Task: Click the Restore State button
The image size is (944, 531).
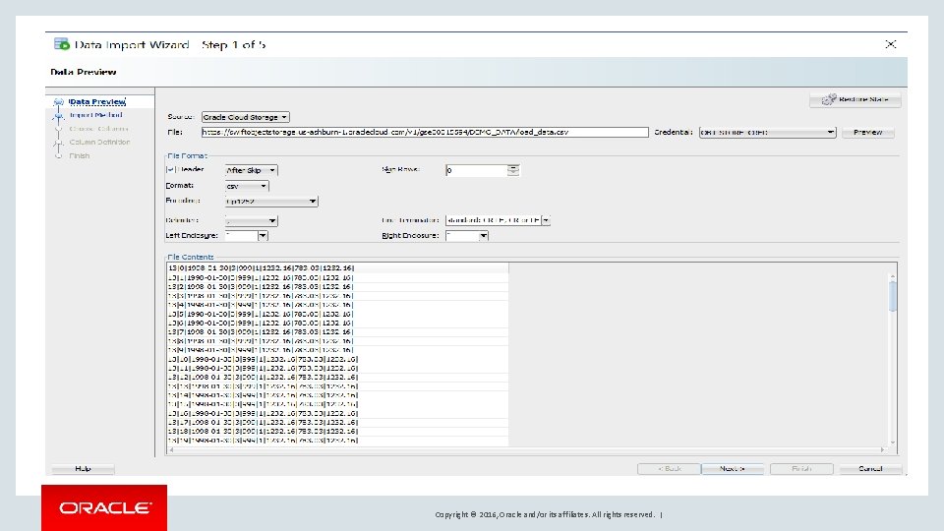Action: click(855, 99)
